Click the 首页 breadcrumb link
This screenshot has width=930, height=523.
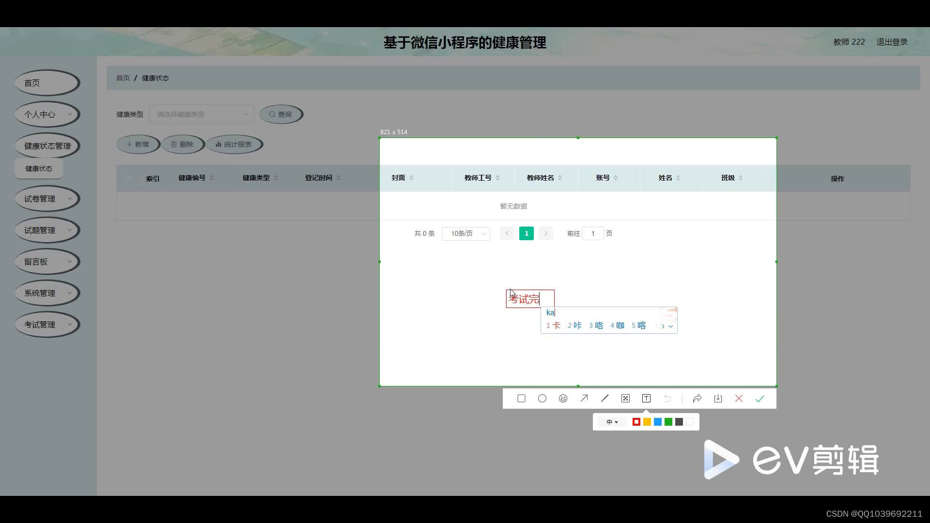click(x=123, y=78)
